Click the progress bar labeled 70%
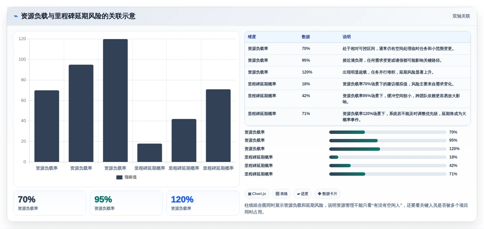This screenshot has width=484, height=229. coord(388,132)
